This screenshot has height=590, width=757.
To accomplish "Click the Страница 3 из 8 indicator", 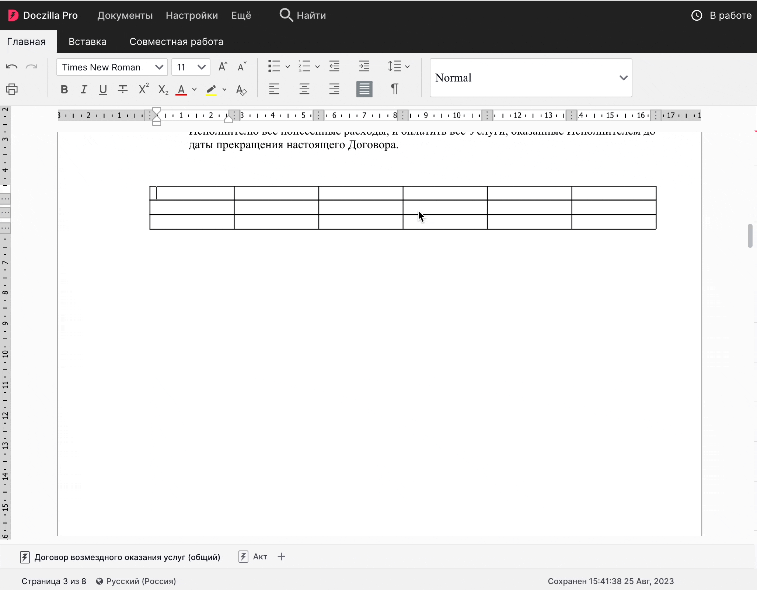I will 54,581.
